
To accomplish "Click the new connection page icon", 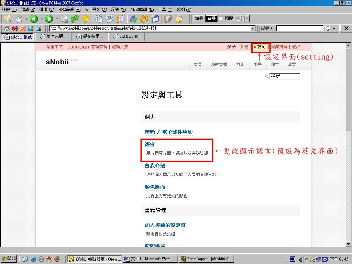I will [x=19, y=19].
